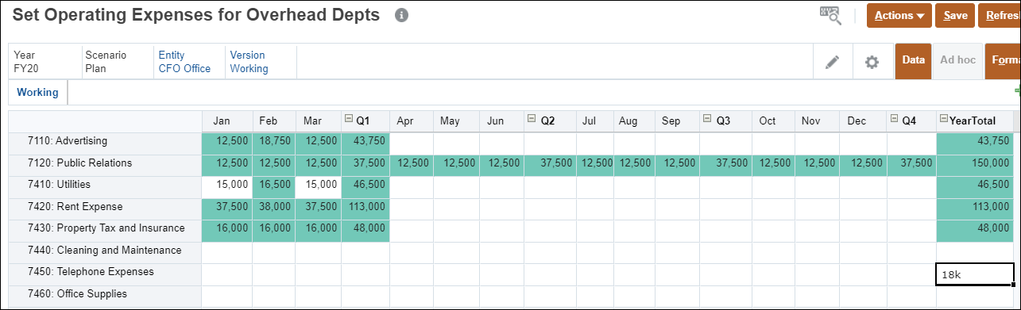Select the May column header
The width and height of the screenshot is (1021, 310).
[456, 121]
